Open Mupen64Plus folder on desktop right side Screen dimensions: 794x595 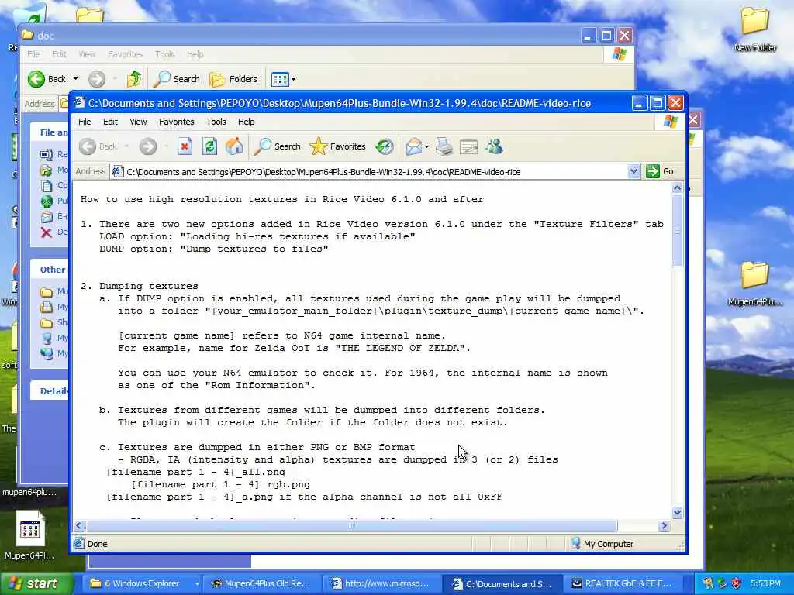[x=755, y=284]
